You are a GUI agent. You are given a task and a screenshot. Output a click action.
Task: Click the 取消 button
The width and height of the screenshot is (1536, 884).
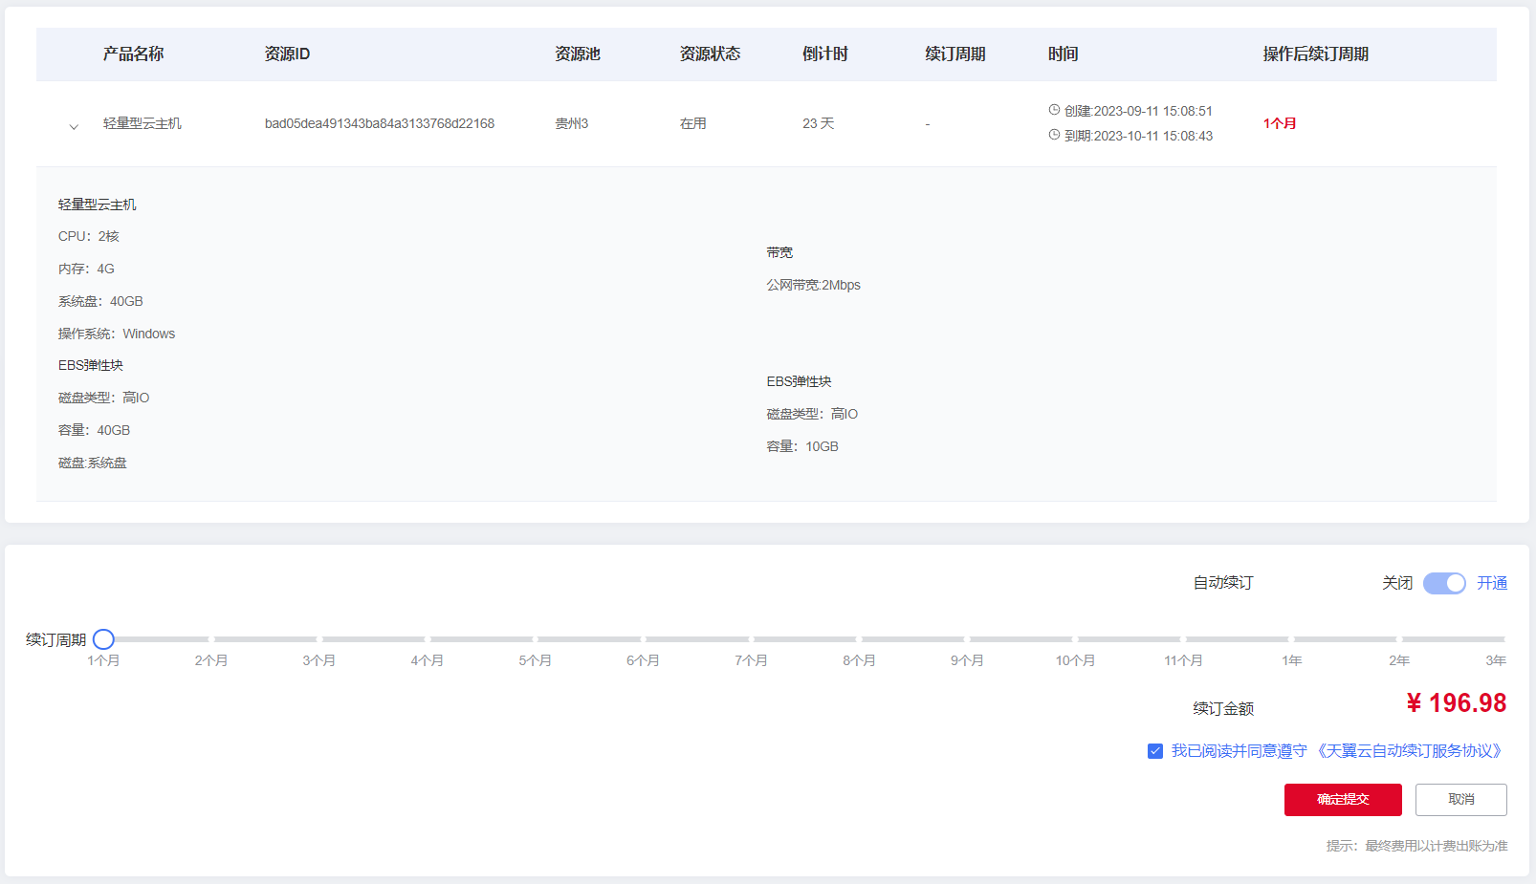(1460, 799)
